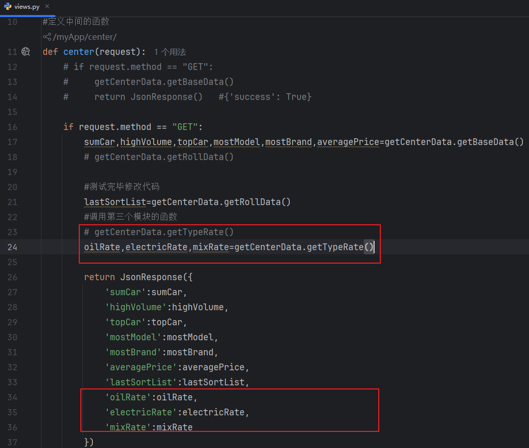Show usages via the 1个用法 hint
This screenshot has height=448, width=529.
[170, 52]
